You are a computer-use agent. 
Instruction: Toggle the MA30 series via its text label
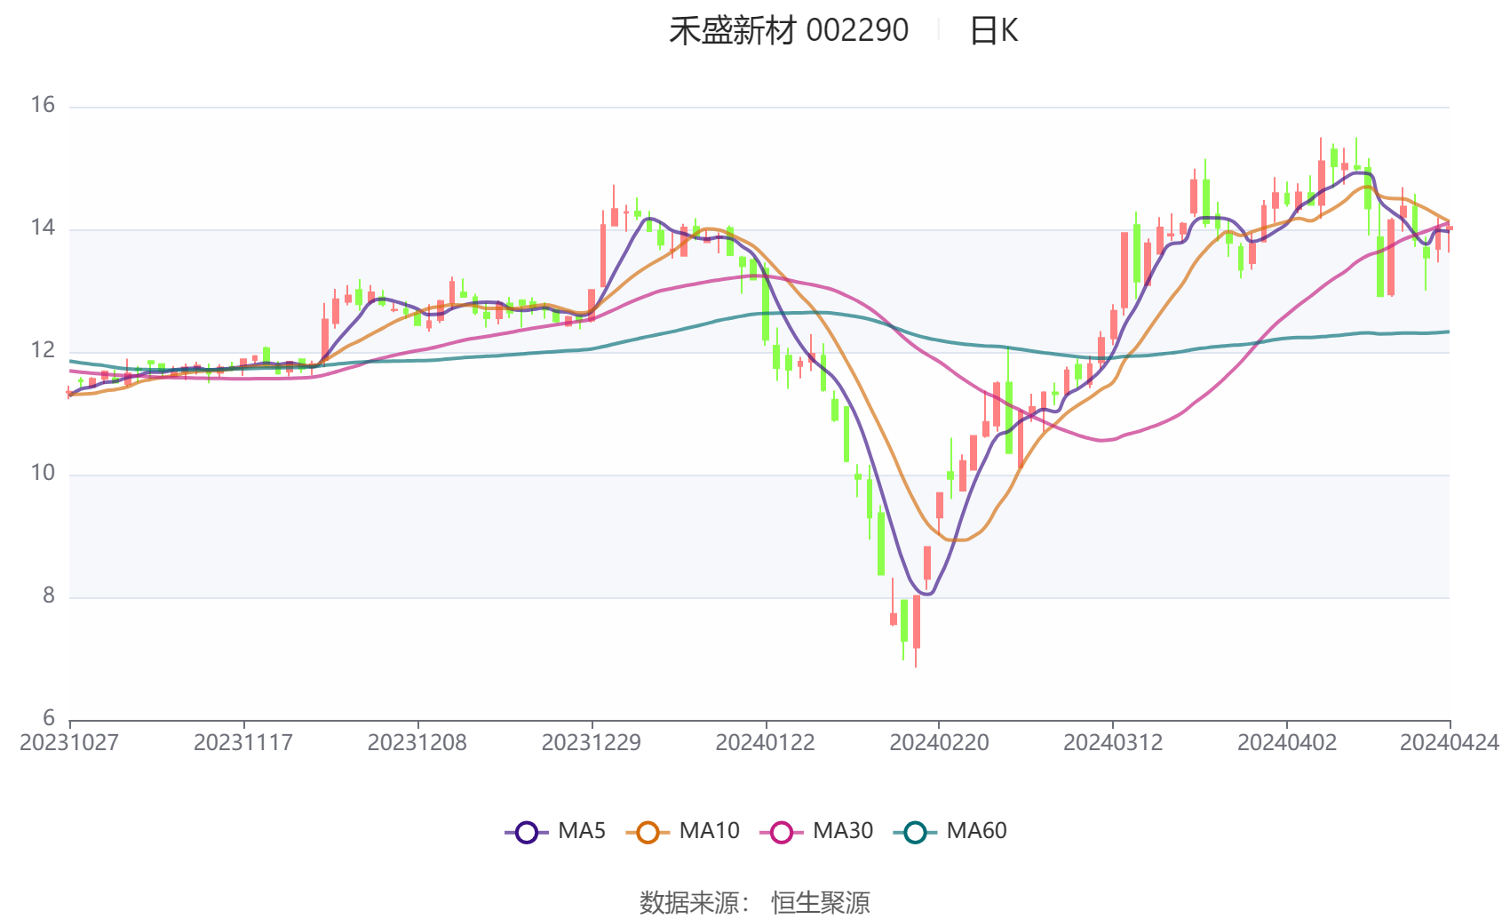point(843,831)
